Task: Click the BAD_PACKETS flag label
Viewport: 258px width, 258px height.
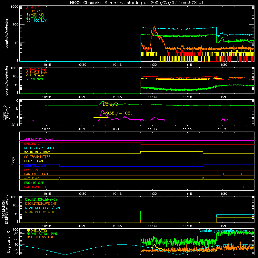Action: pyautogui.click(x=35, y=187)
